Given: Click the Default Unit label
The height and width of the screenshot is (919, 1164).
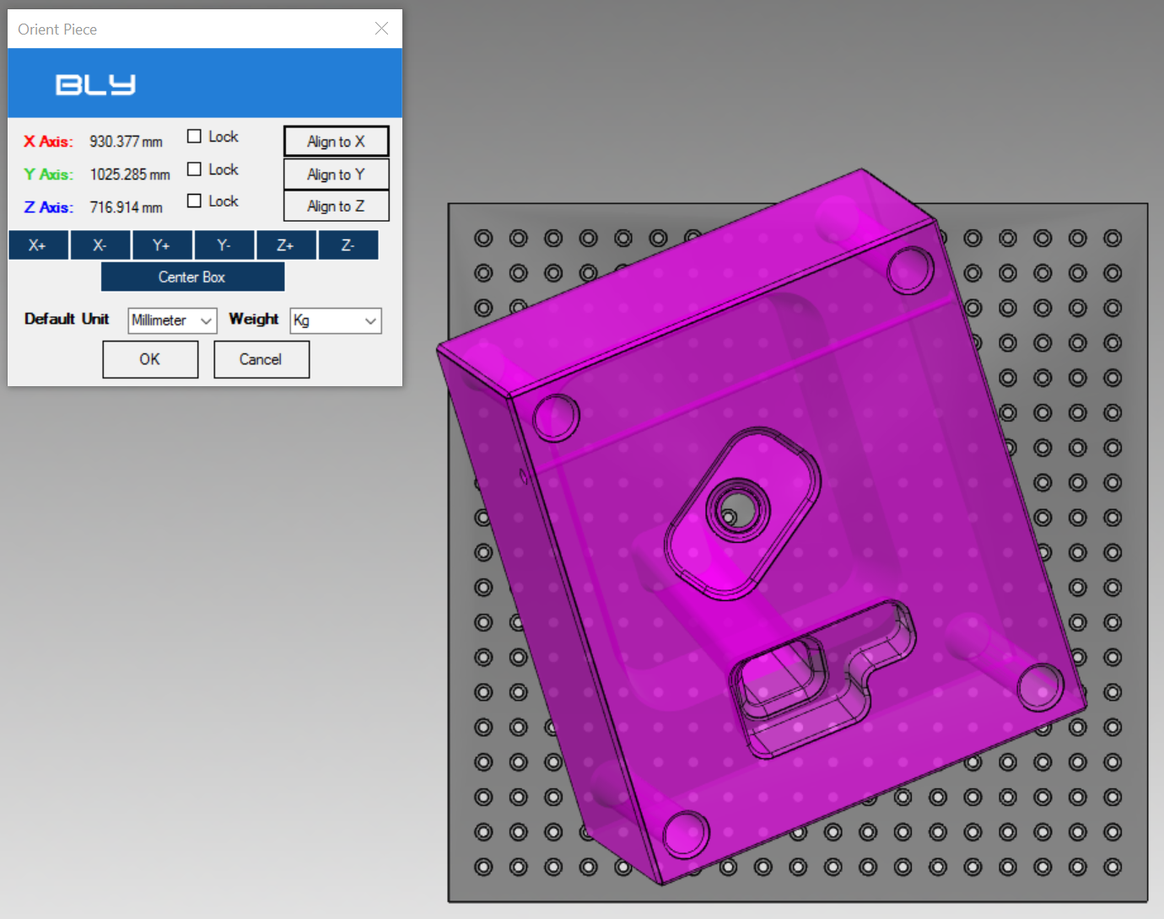Looking at the screenshot, I should [x=67, y=319].
